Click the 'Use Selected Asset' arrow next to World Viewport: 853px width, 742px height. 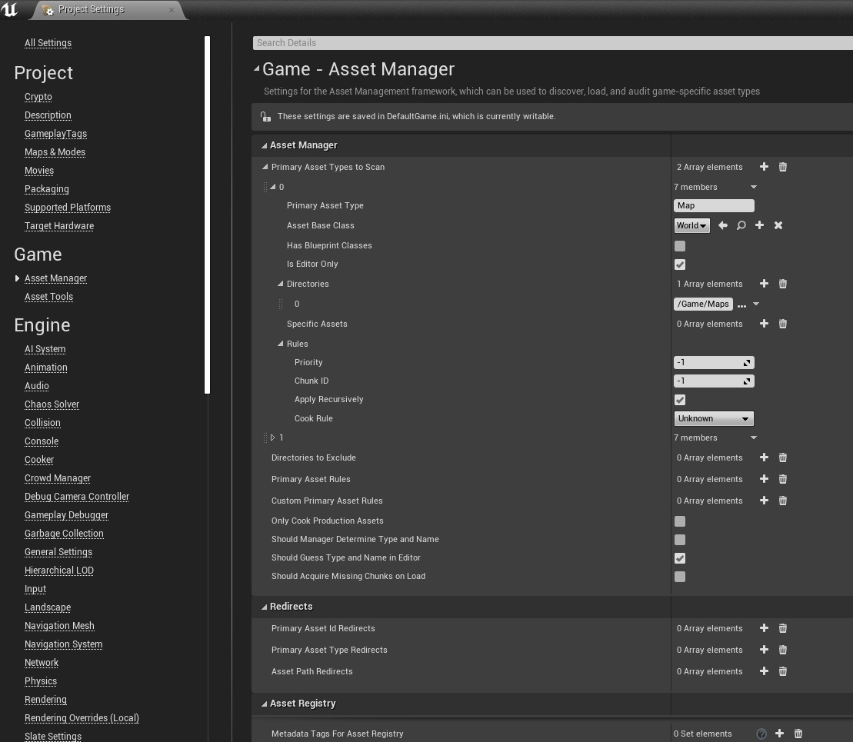[x=722, y=225]
